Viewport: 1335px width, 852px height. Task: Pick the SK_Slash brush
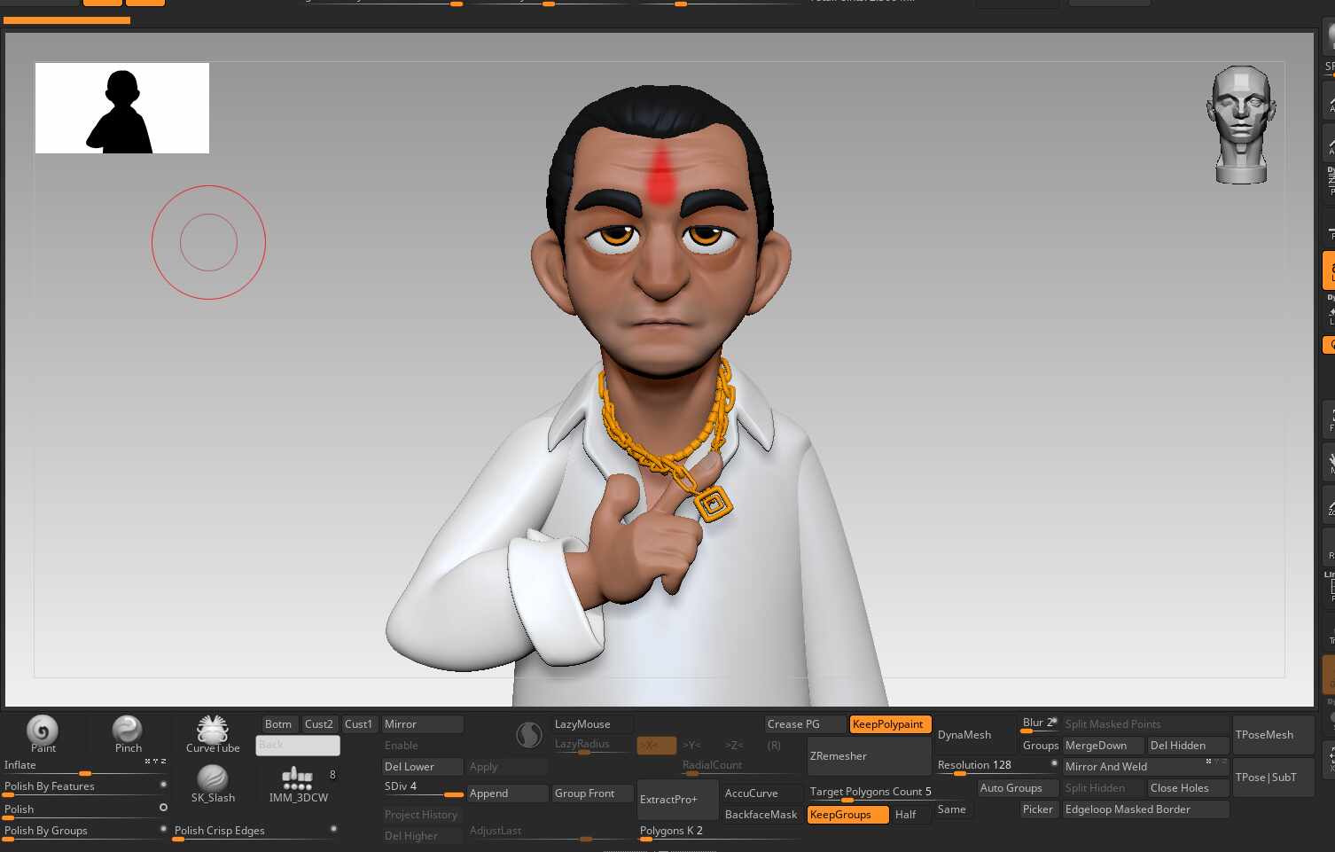click(213, 779)
